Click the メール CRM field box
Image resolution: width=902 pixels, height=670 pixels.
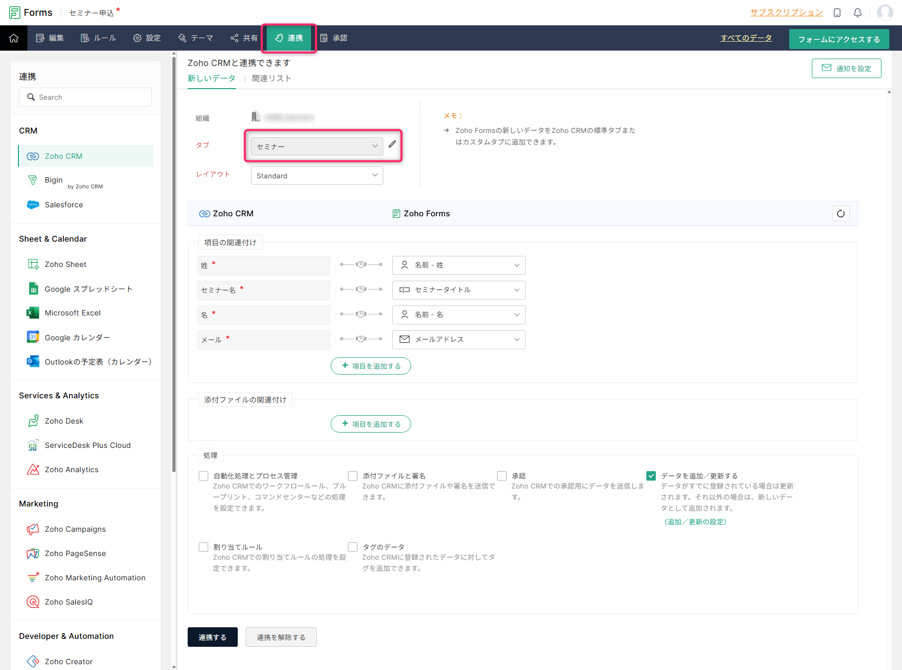pos(264,340)
